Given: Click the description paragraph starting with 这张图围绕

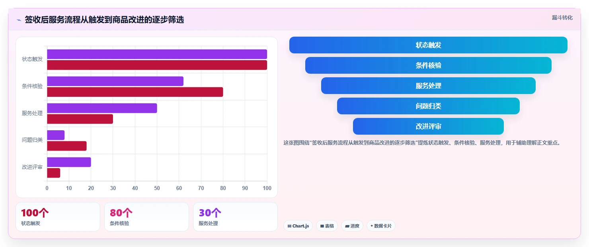Looking at the screenshot, I should [423, 143].
